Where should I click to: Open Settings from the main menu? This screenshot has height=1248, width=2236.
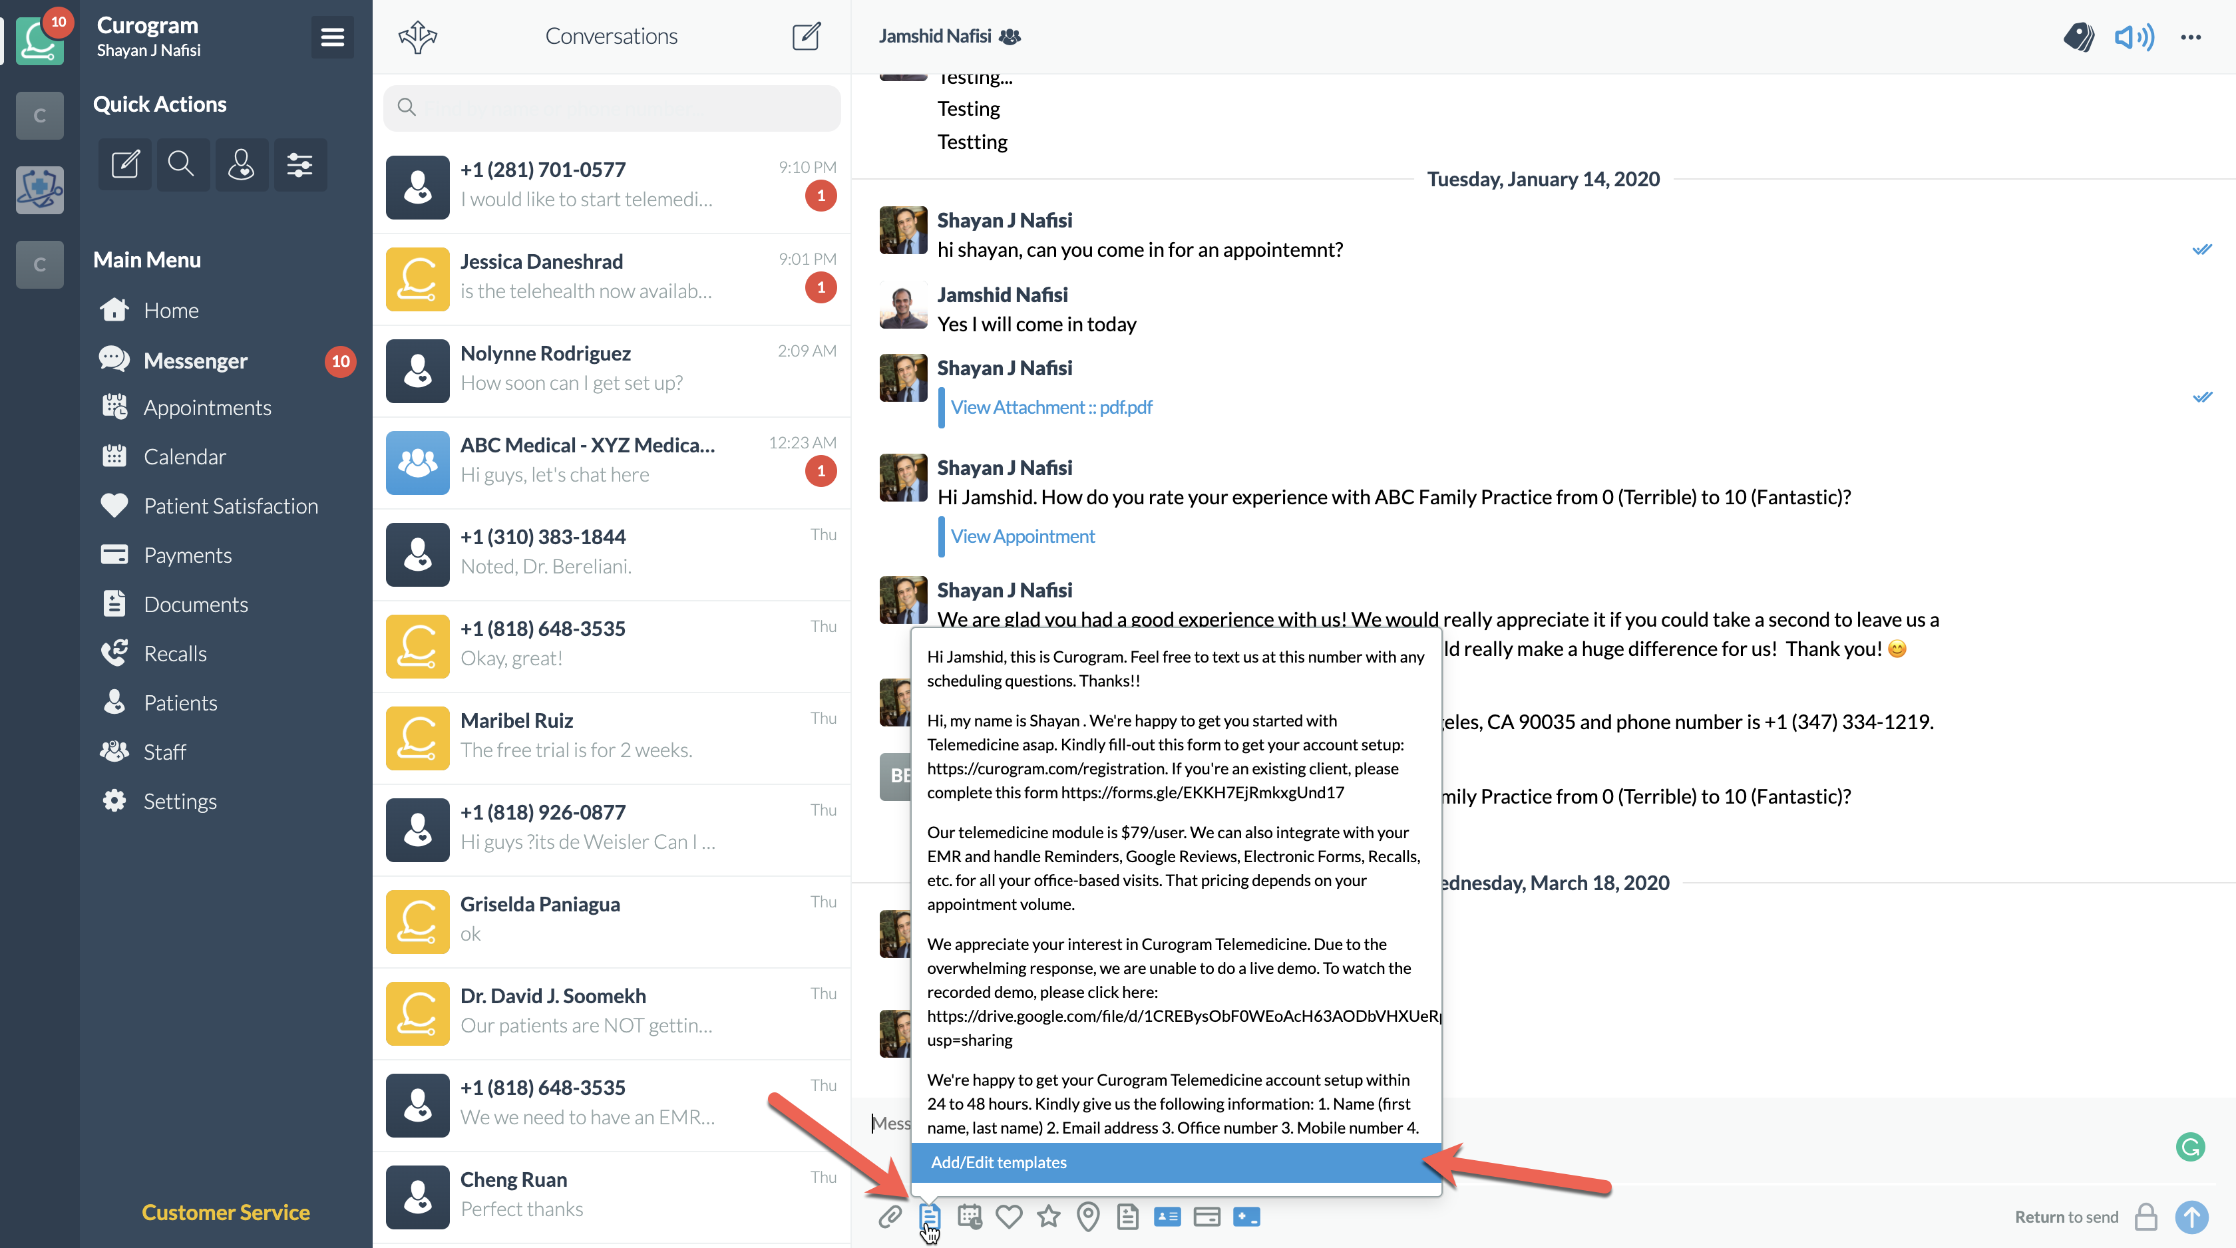(180, 801)
